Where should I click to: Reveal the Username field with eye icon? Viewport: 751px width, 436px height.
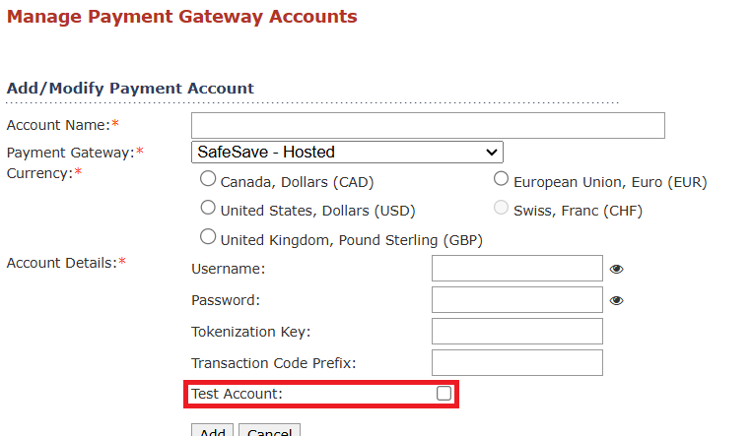click(616, 269)
